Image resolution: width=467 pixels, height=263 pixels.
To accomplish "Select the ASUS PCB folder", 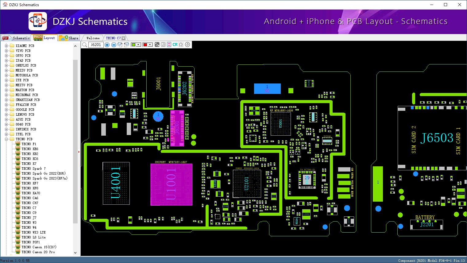I will point(23,119).
